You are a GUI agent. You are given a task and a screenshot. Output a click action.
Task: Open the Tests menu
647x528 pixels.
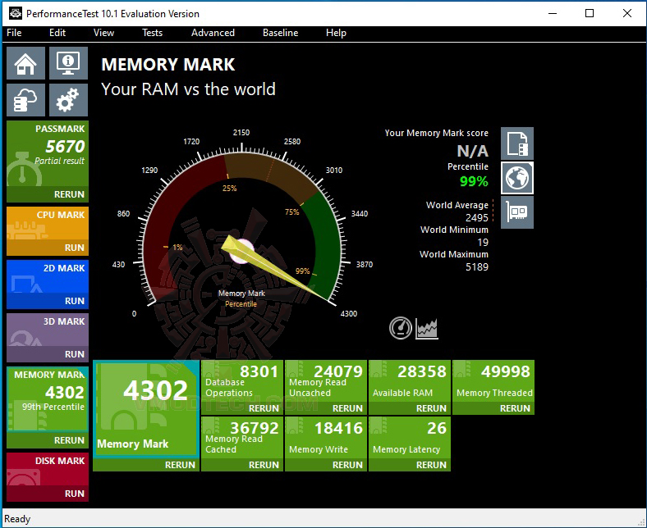point(152,33)
